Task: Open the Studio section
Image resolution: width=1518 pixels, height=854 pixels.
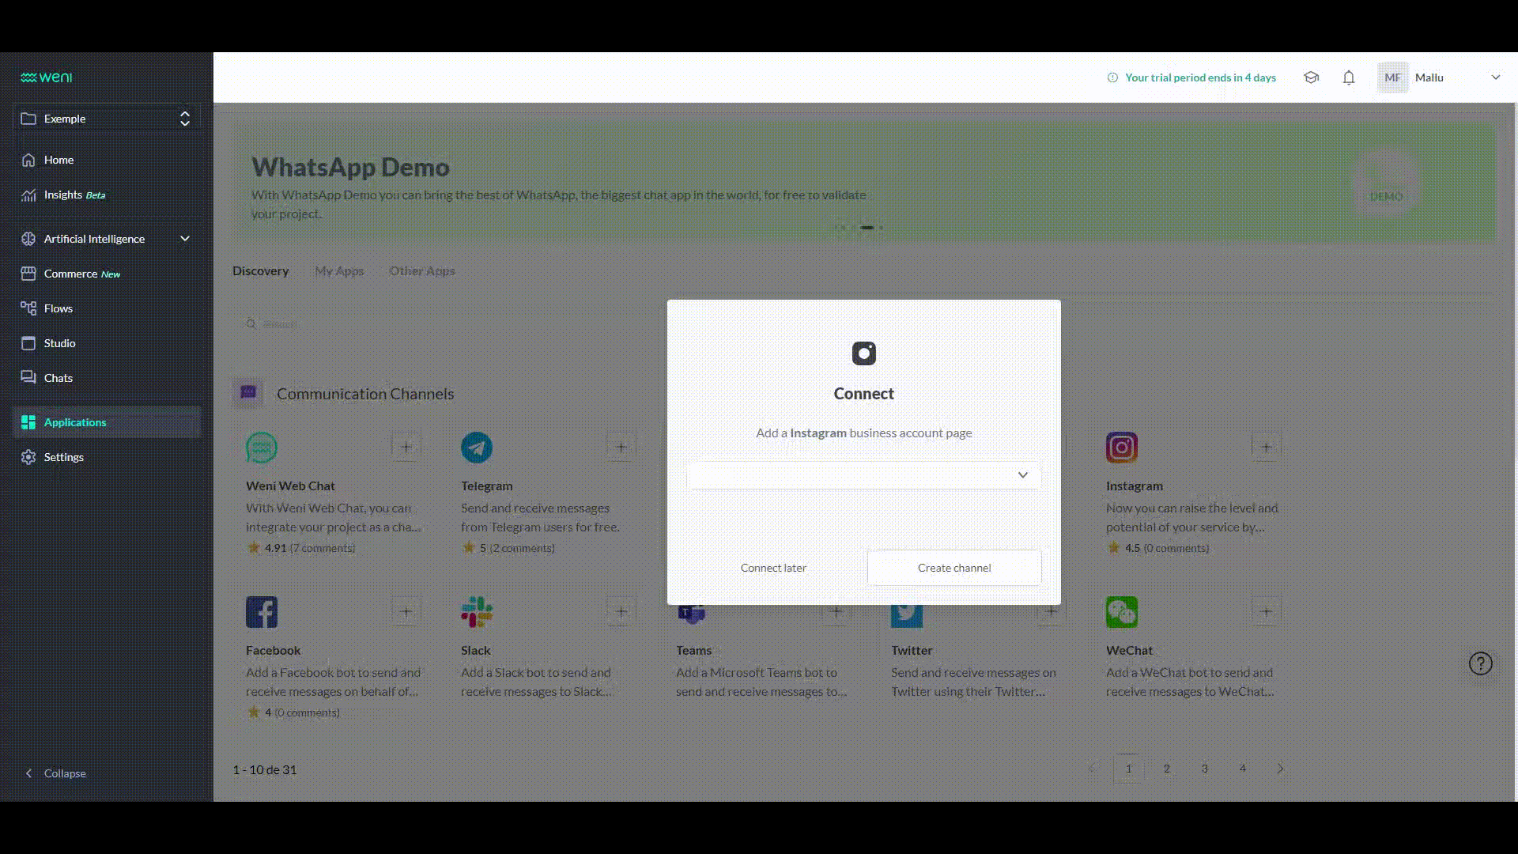Action: pyautogui.click(x=60, y=343)
